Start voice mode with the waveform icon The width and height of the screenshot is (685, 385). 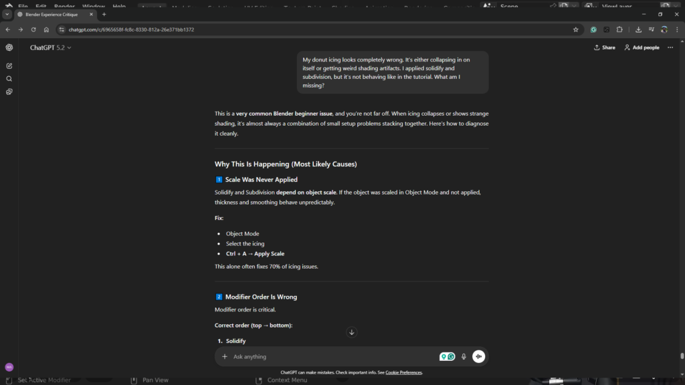pos(478,356)
